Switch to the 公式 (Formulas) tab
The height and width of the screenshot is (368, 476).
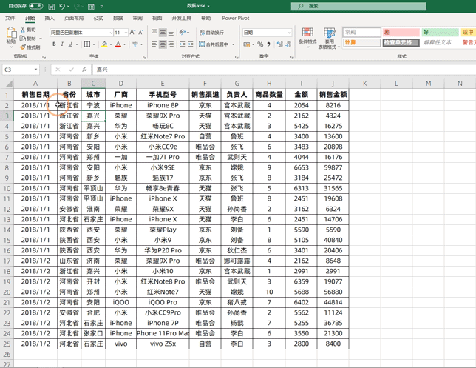pyautogui.click(x=98, y=19)
